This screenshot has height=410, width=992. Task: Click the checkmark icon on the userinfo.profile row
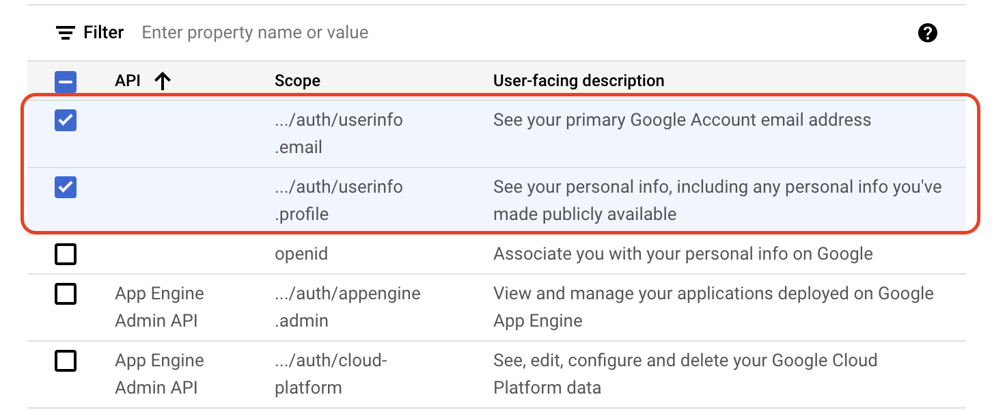point(66,187)
